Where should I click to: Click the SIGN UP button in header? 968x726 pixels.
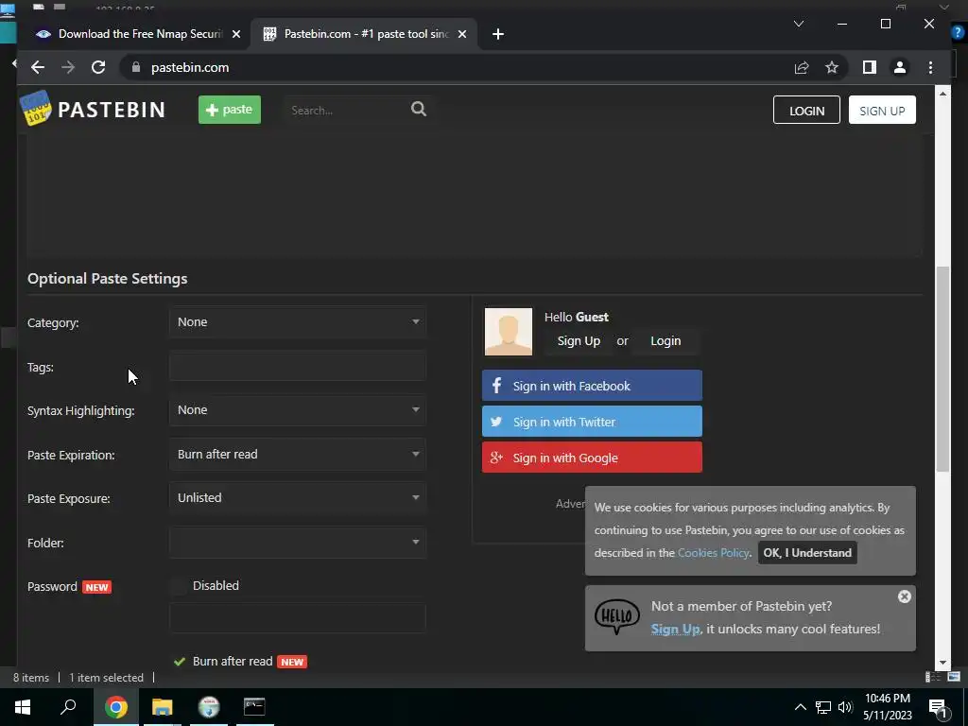pyautogui.click(x=882, y=110)
